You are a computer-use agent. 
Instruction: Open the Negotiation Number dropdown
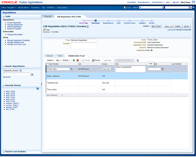coord(21,71)
